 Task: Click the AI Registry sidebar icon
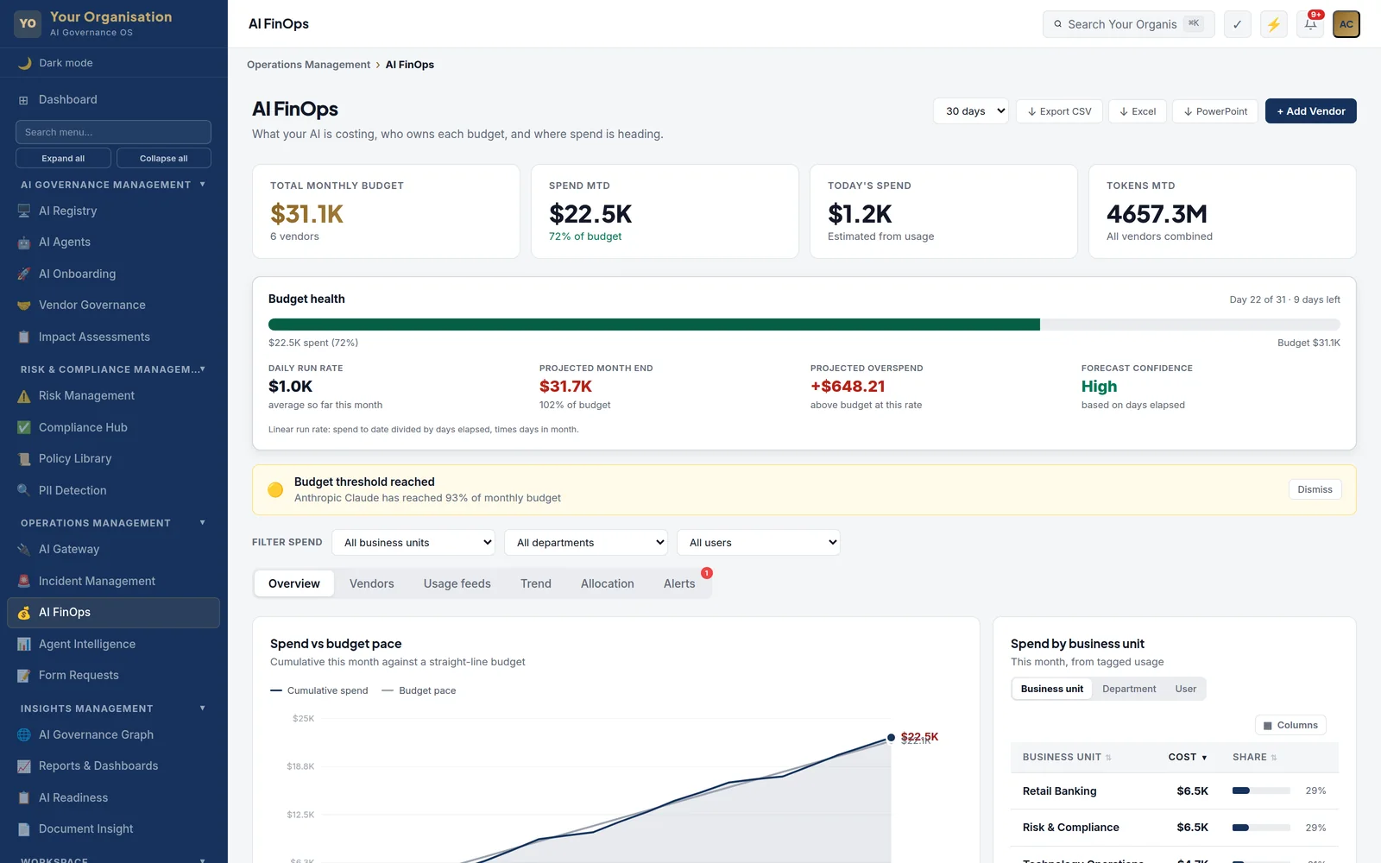click(24, 211)
